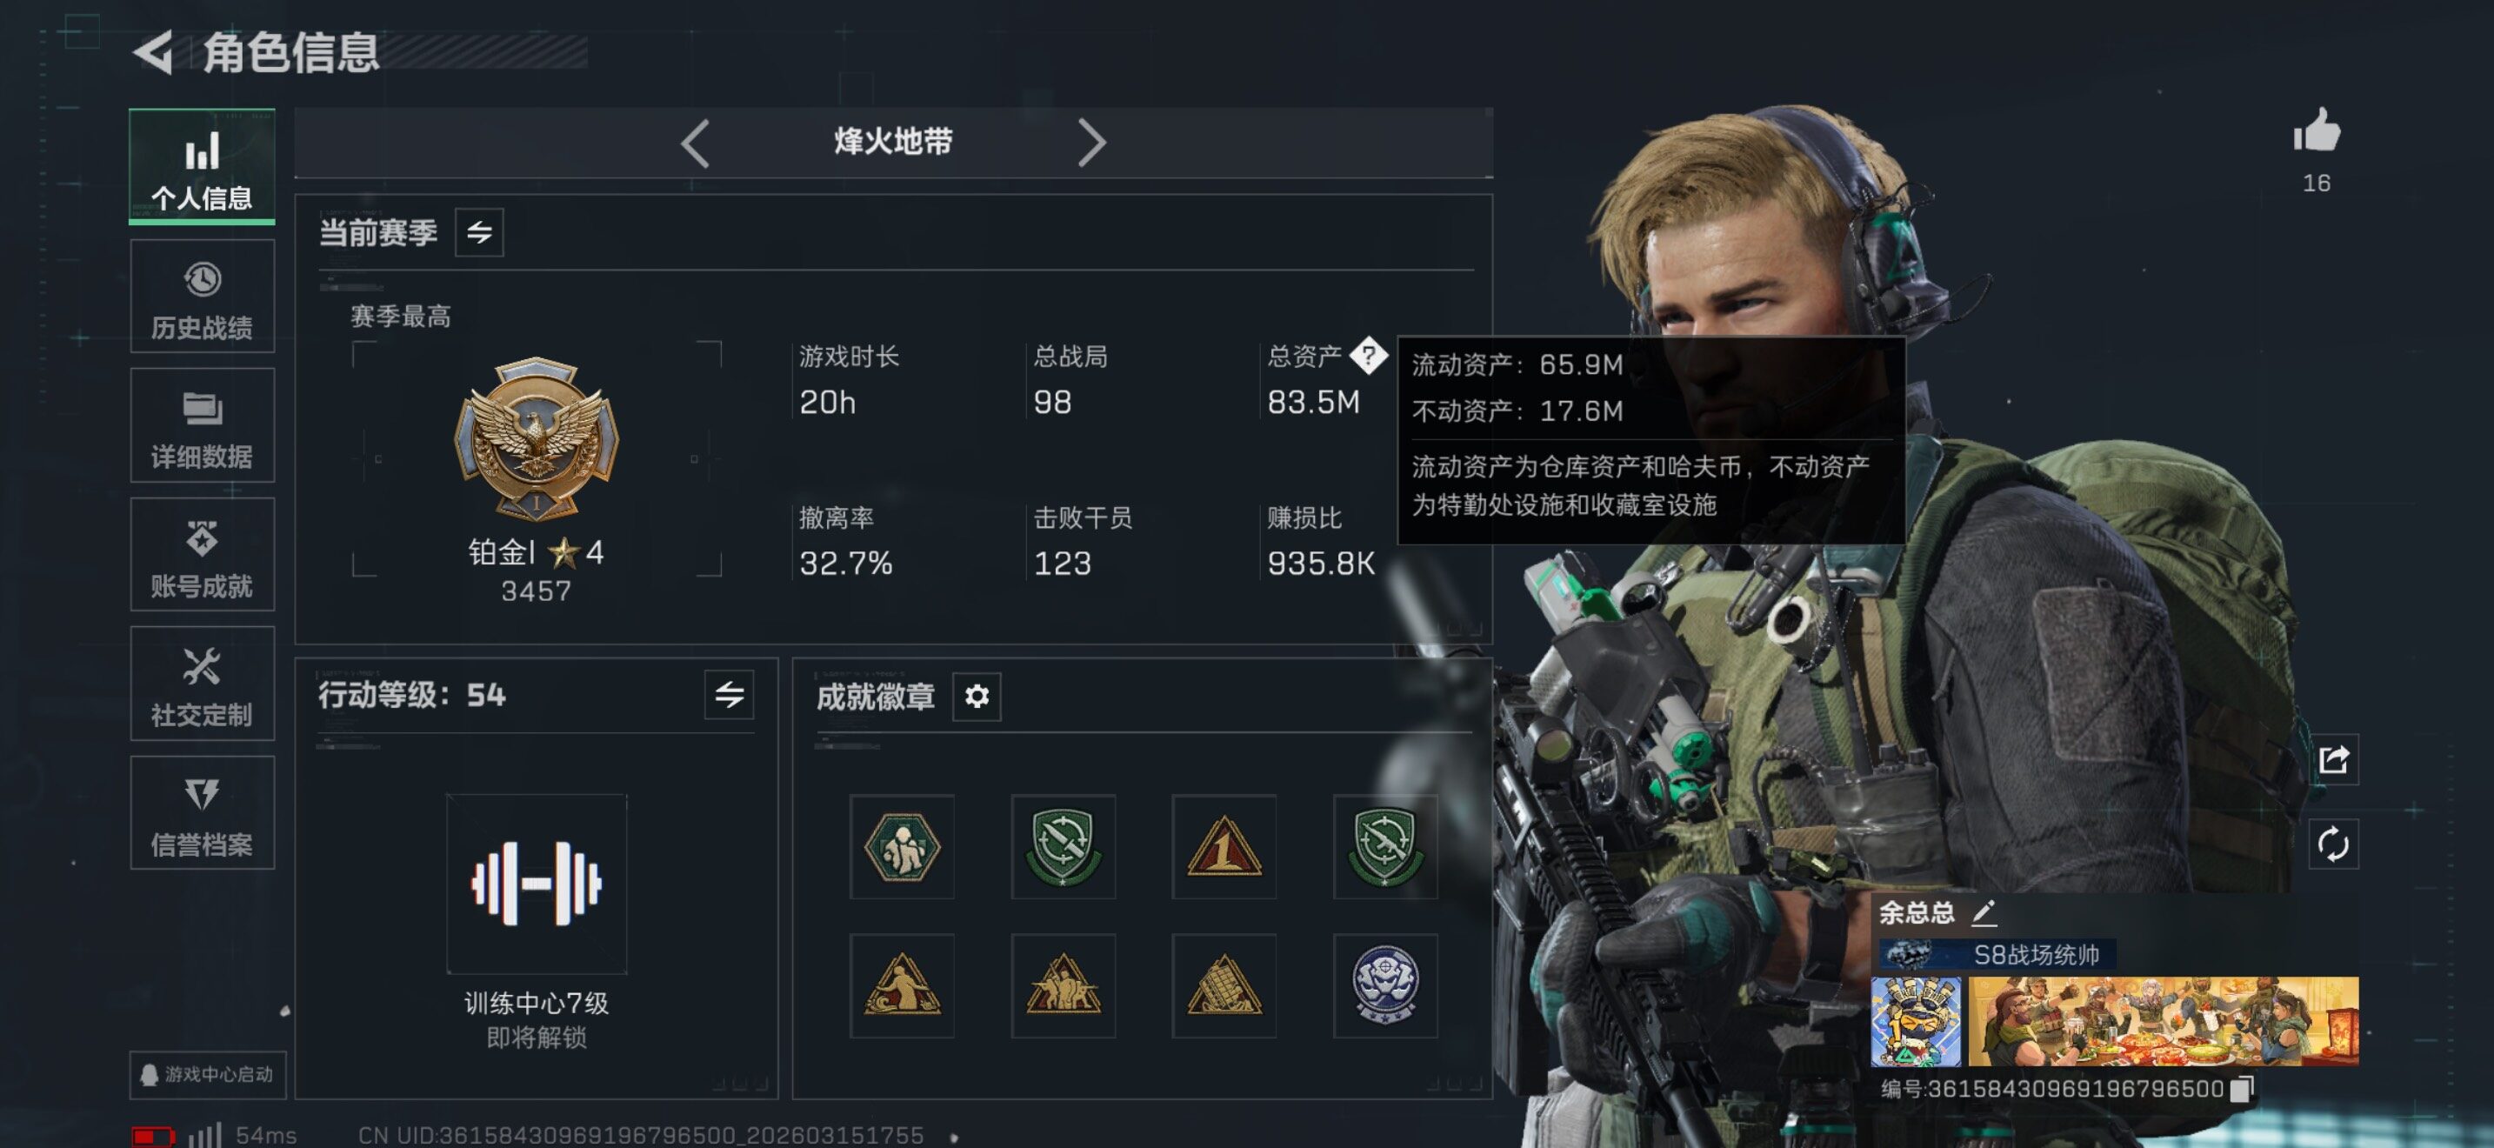Toggle the 当前赛季 switch button

(479, 232)
